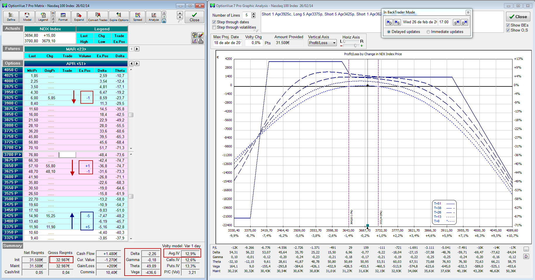Open the Expire Options tool
The height and width of the screenshot is (280, 535).
119,17
